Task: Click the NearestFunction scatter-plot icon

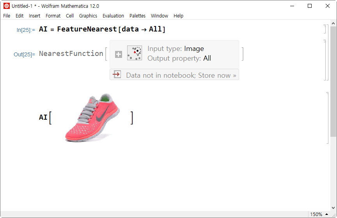Action: click(x=135, y=53)
